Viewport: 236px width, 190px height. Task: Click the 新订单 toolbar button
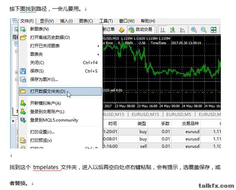tap(109, 29)
